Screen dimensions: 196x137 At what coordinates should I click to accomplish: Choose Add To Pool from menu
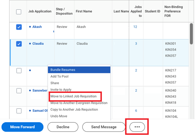[x=79, y=76]
